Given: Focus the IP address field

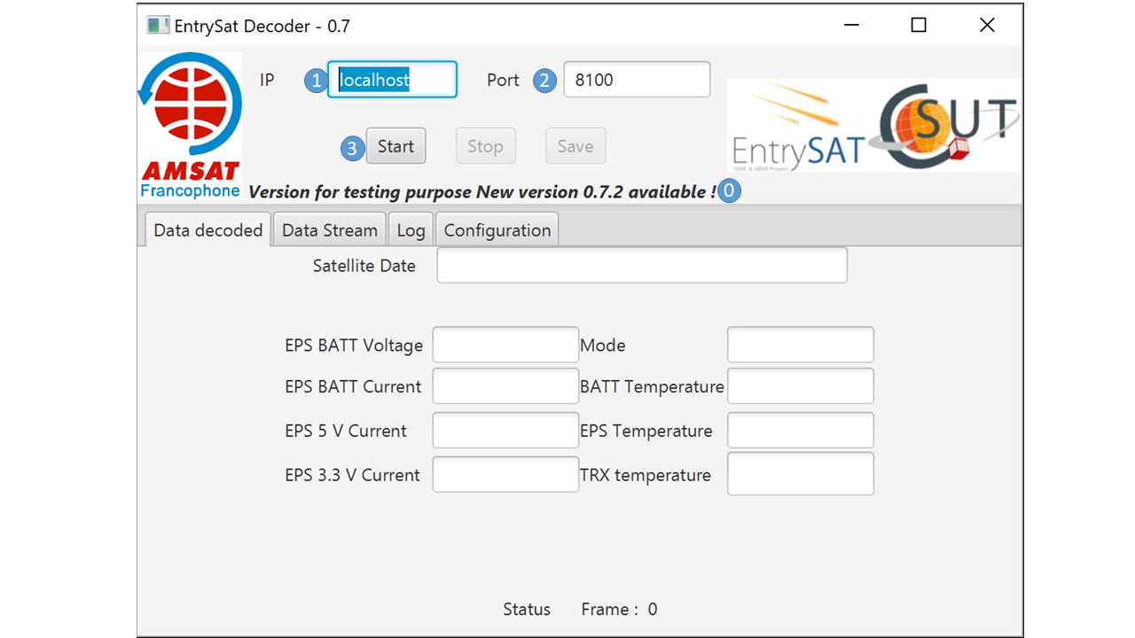Looking at the screenshot, I should click(x=392, y=80).
